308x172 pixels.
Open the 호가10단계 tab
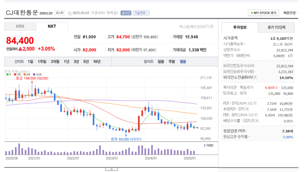(x=276, y=27)
